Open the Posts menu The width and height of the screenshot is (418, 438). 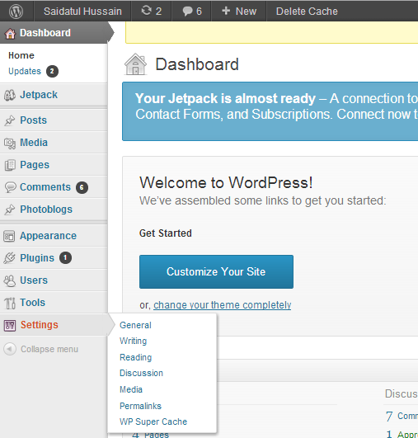(x=34, y=120)
